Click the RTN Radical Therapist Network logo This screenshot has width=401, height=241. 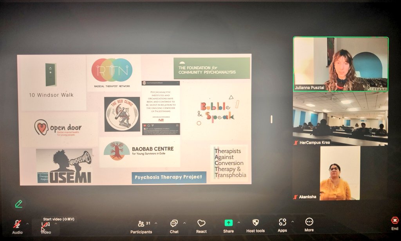coord(112,73)
